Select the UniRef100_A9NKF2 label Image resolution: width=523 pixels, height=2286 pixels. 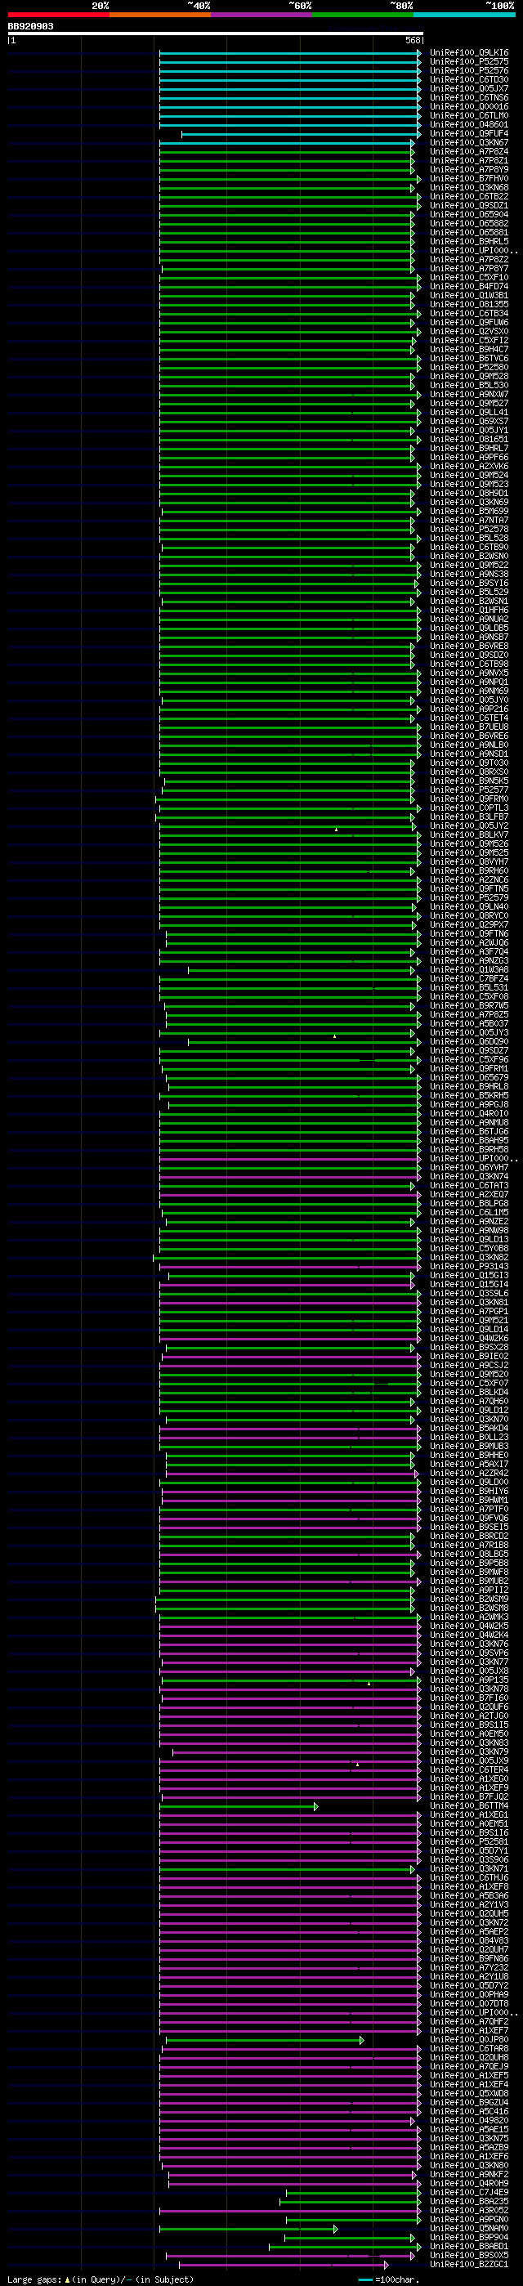click(x=470, y=2174)
